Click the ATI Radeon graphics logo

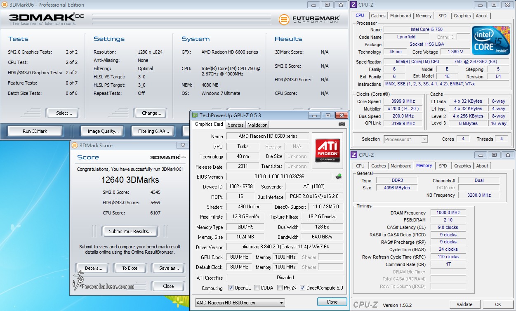tap(328, 150)
